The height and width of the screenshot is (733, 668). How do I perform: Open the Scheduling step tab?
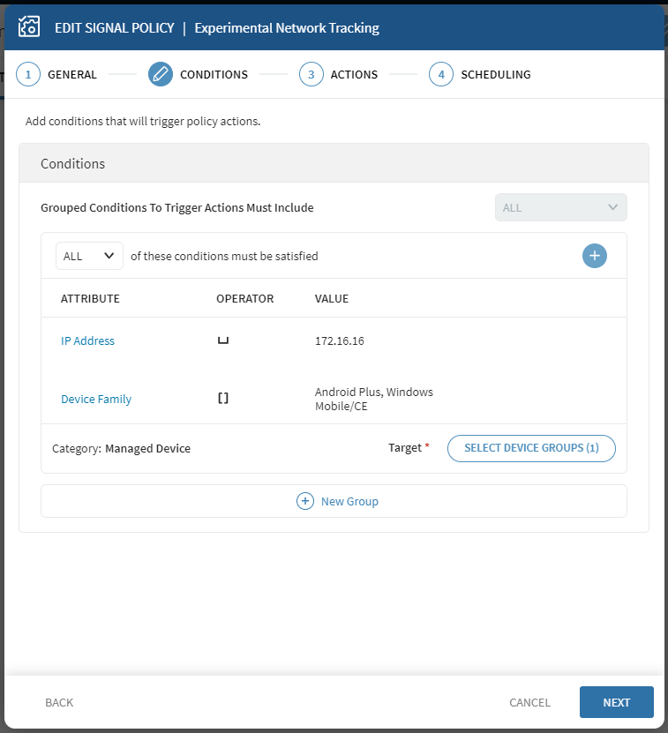pyautogui.click(x=495, y=75)
